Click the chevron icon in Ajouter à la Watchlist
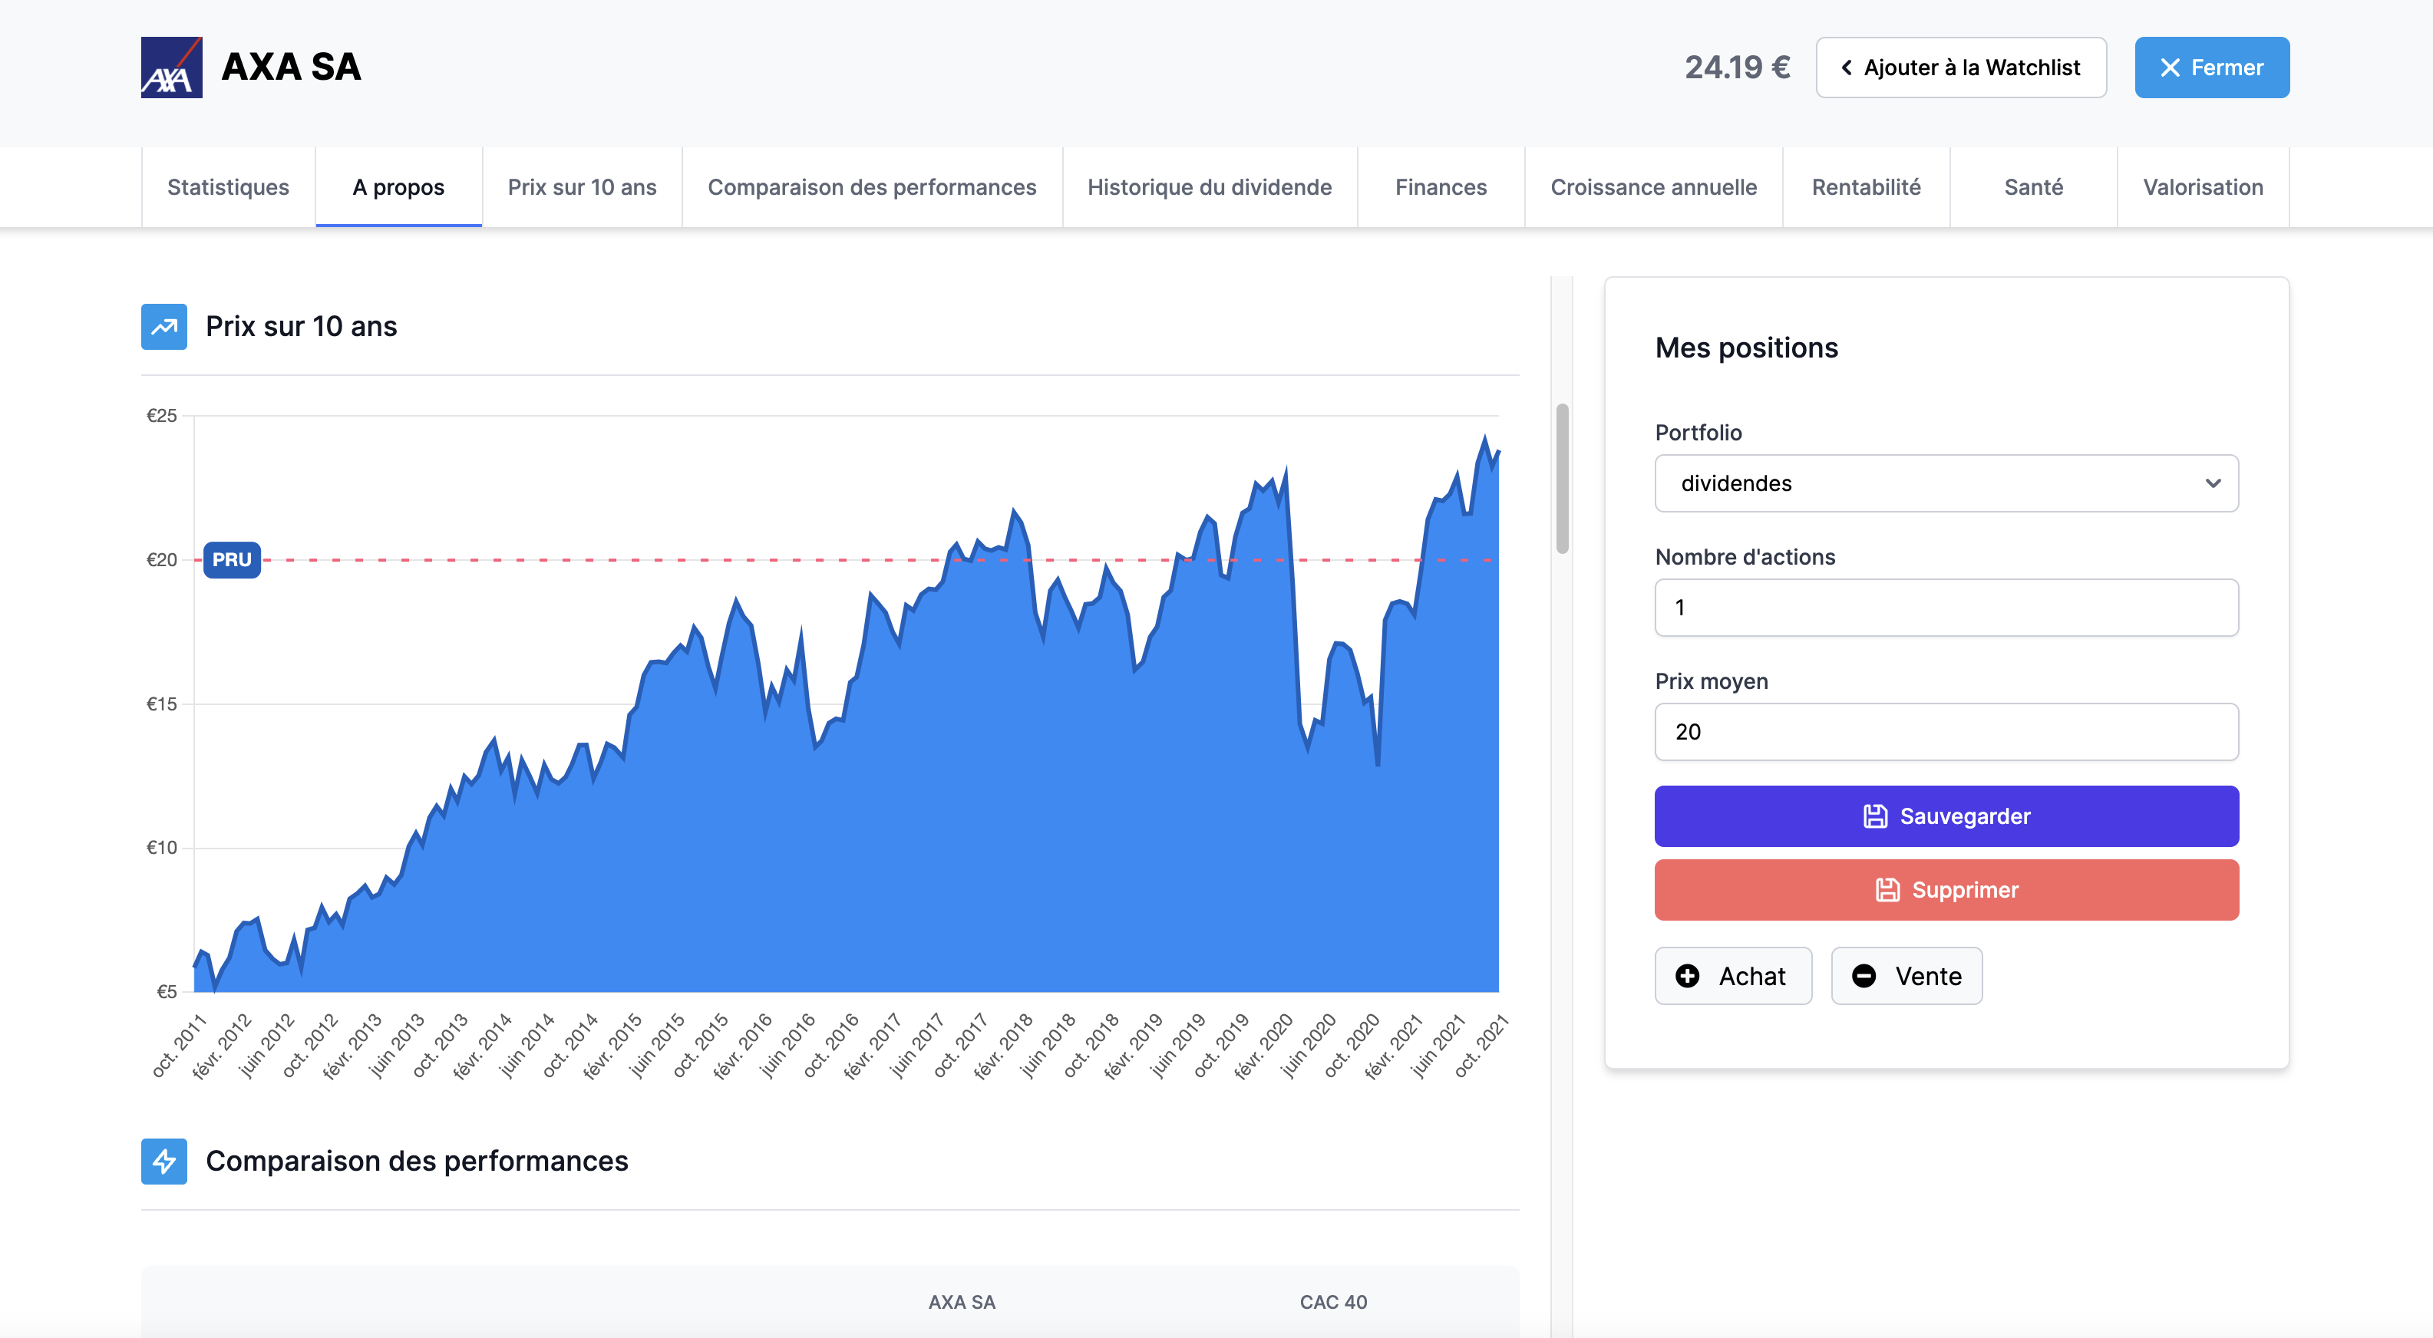2433x1338 pixels. pos(1846,68)
